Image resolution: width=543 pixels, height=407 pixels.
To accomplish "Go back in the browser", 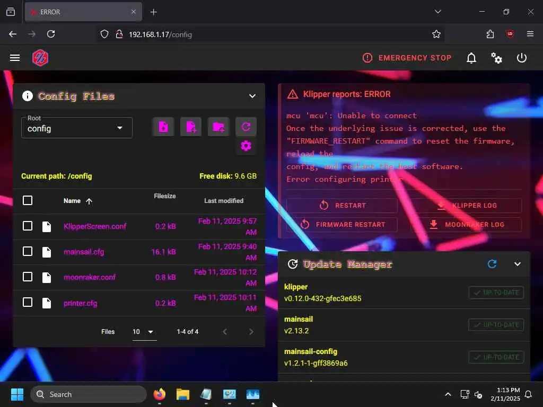I will [13, 34].
